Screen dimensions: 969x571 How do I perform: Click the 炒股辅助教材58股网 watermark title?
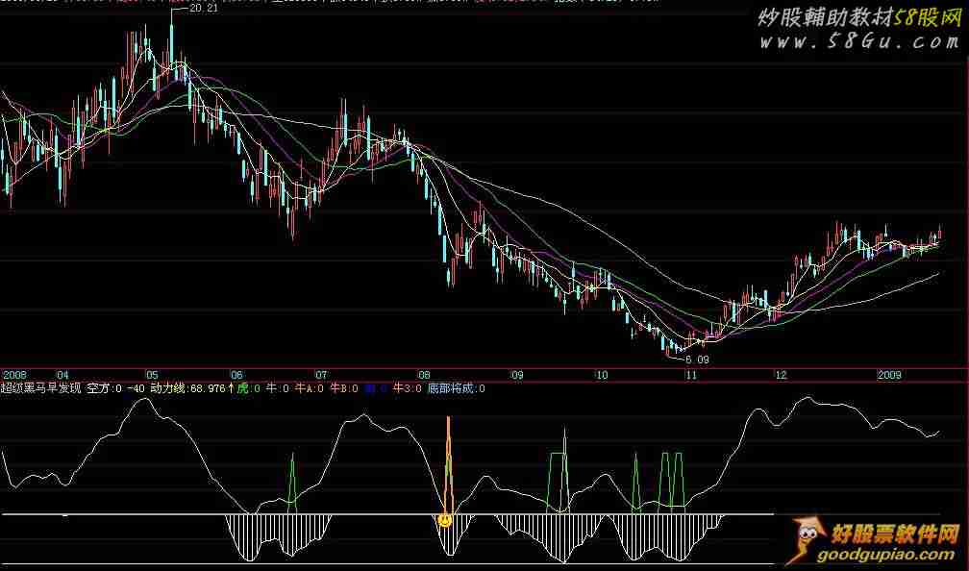coord(857,17)
